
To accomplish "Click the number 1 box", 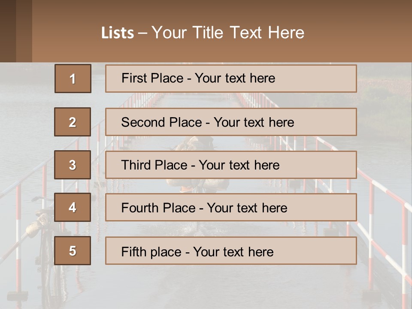I will (73, 79).
